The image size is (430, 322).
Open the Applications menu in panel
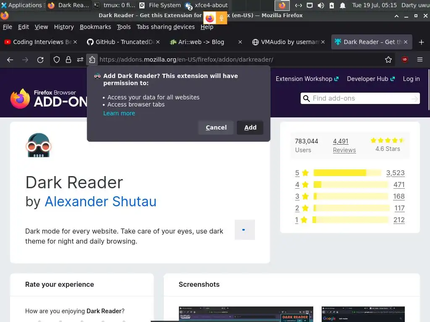click(x=22, y=5)
